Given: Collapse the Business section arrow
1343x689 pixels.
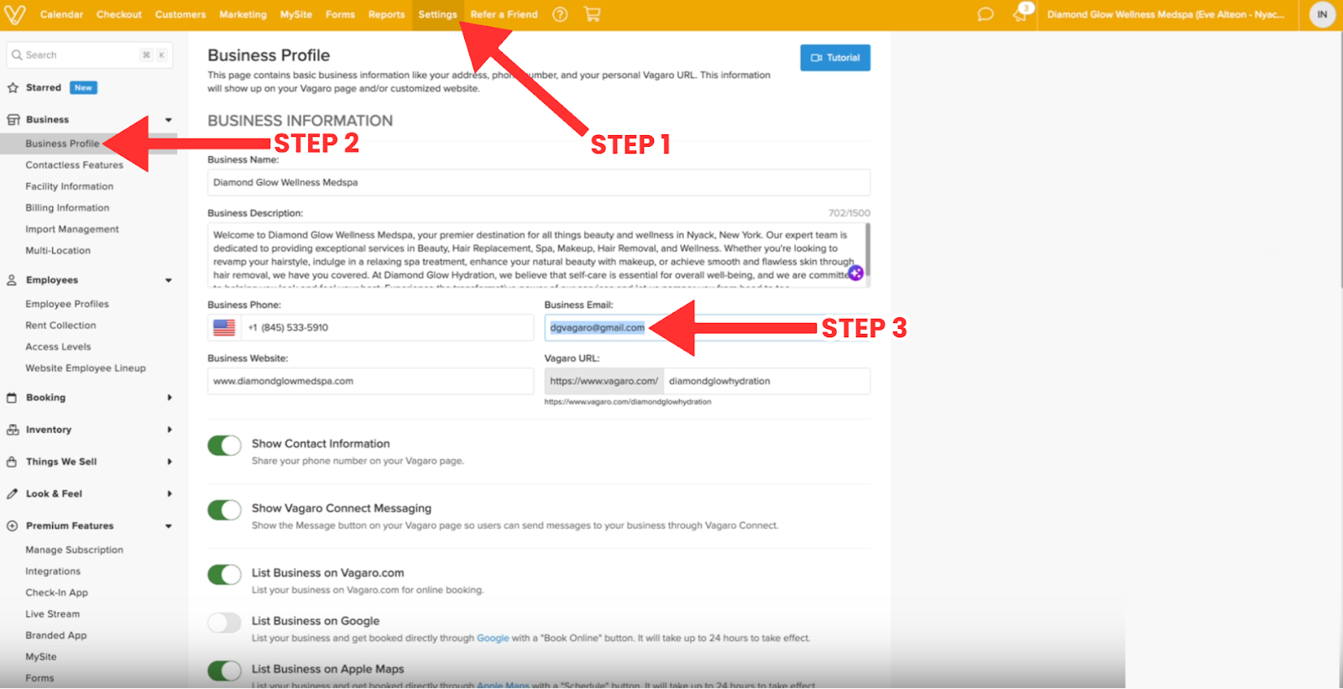Looking at the screenshot, I should [x=169, y=120].
